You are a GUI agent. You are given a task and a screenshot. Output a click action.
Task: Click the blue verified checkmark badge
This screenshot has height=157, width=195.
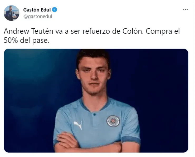pyautogui.click(x=55, y=10)
